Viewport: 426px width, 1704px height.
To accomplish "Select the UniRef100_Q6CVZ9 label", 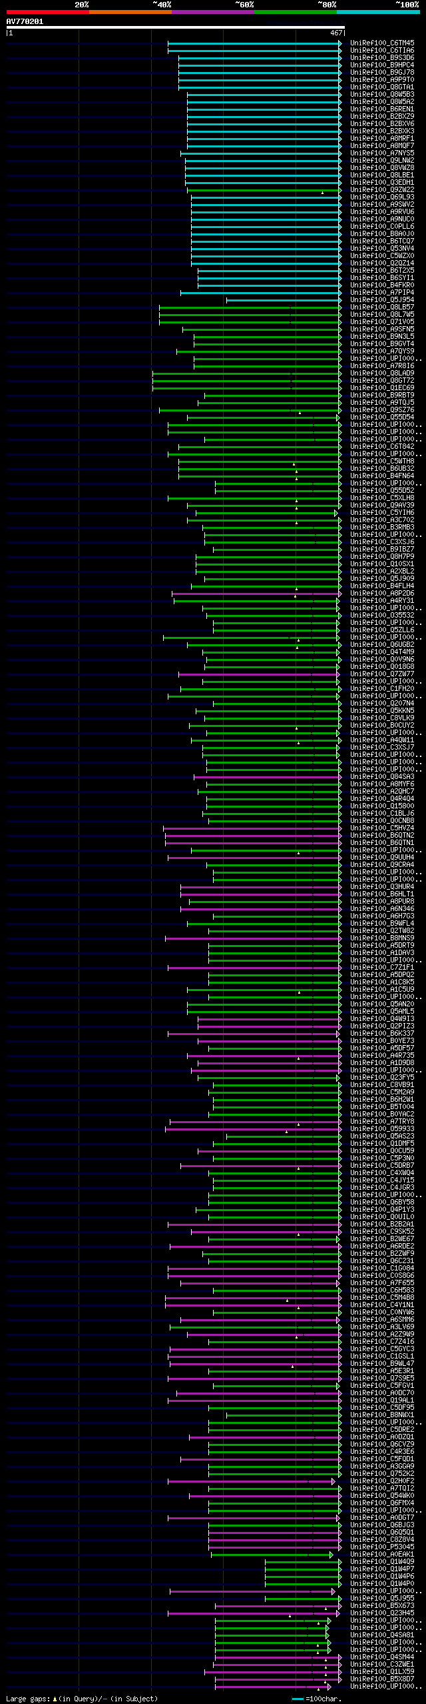I will coord(382,1445).
